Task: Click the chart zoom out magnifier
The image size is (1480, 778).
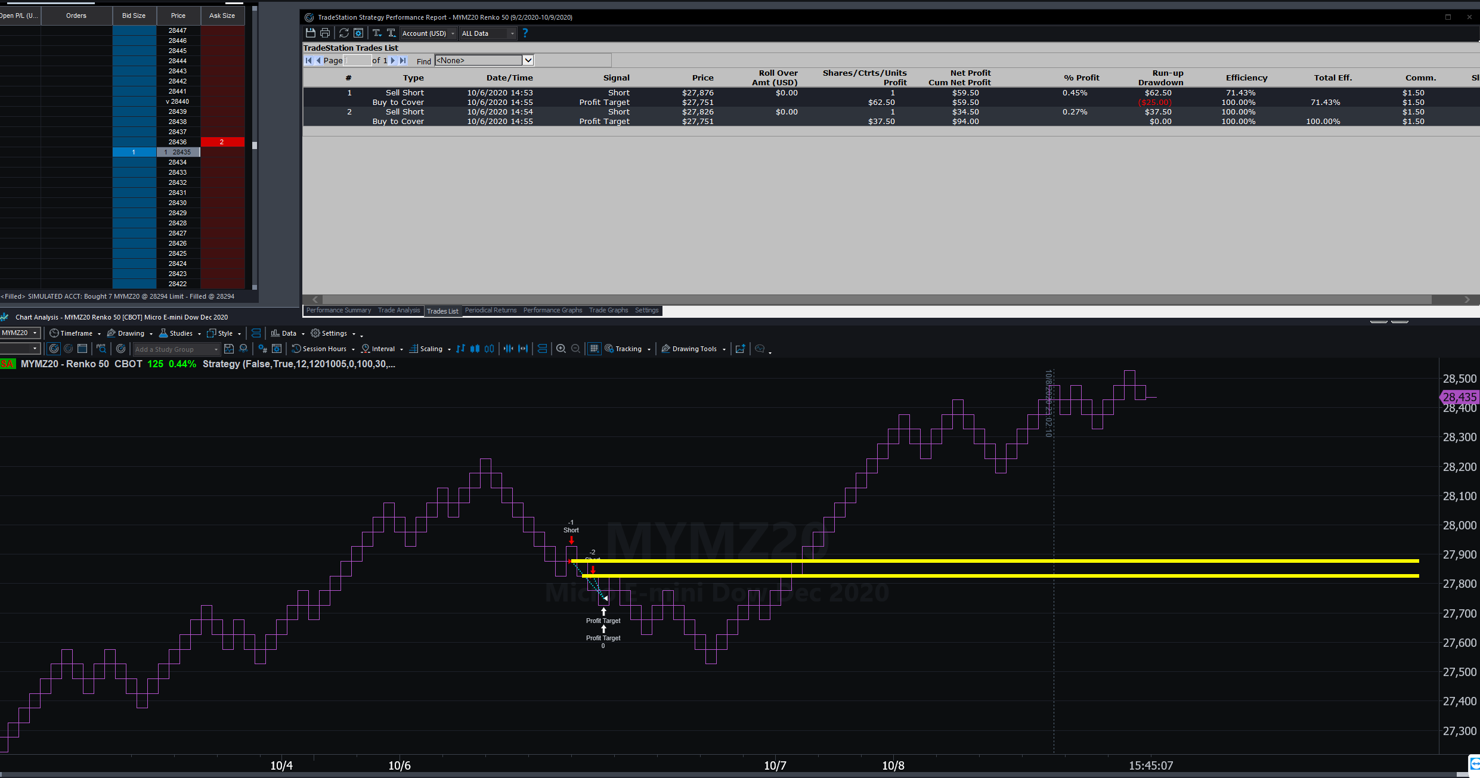Action: pos(575,349)
